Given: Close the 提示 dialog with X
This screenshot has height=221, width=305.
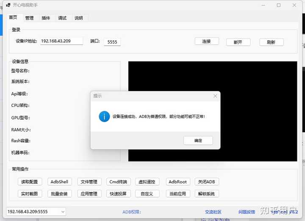Looking at the screenshot, I should [x=215, y=96].
